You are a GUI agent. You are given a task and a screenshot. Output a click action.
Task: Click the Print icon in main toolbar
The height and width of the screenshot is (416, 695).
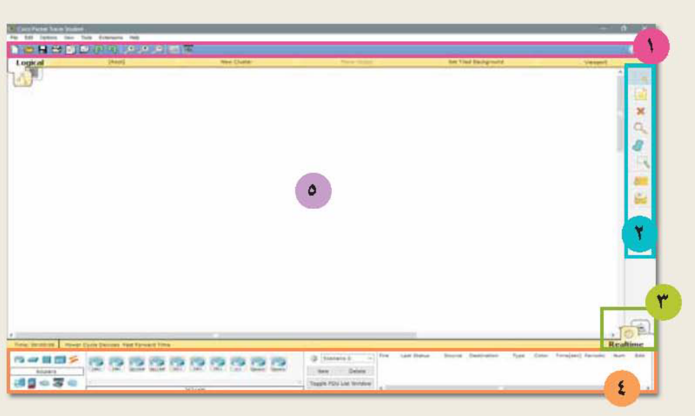pyautogui.click(x=56, y=49)
